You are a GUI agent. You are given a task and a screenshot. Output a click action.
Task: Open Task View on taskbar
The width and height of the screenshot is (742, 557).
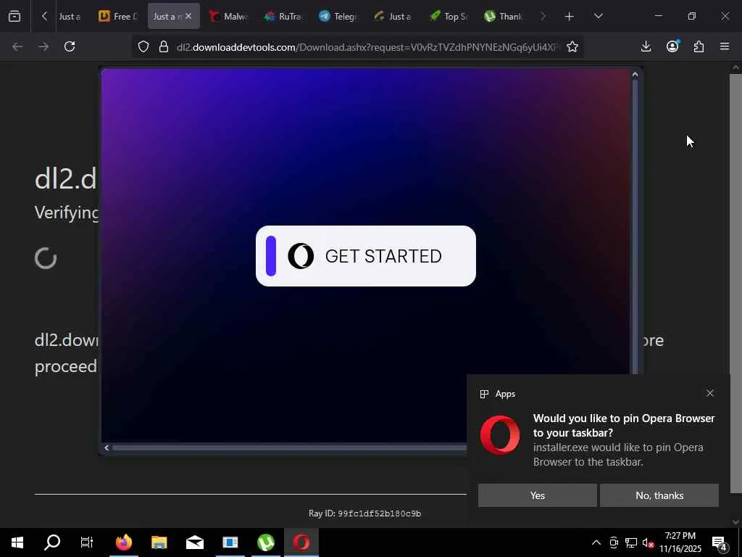point(87,542)
